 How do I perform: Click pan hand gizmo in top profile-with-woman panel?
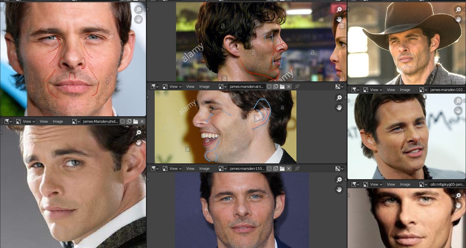pyautogui.click(x=339, y=19)
